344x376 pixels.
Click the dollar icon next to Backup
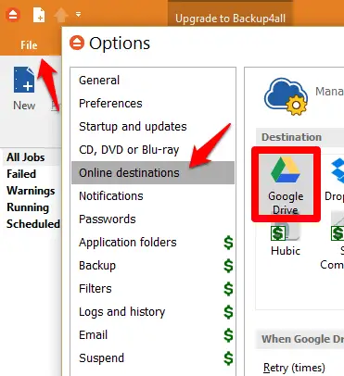pos(228,266)
